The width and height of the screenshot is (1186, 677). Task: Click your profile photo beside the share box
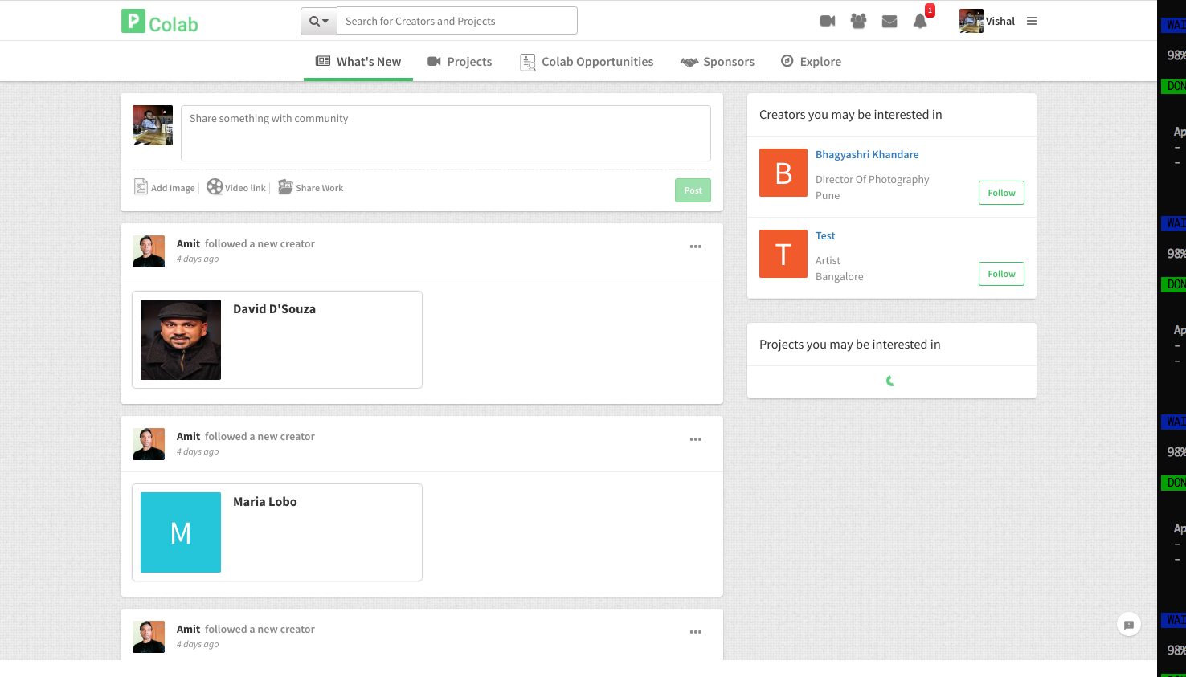[x=153, y=125]
